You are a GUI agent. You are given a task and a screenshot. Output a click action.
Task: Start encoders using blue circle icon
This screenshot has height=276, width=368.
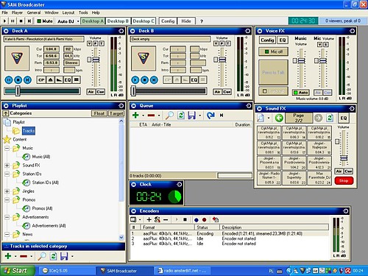coord(197,220)
